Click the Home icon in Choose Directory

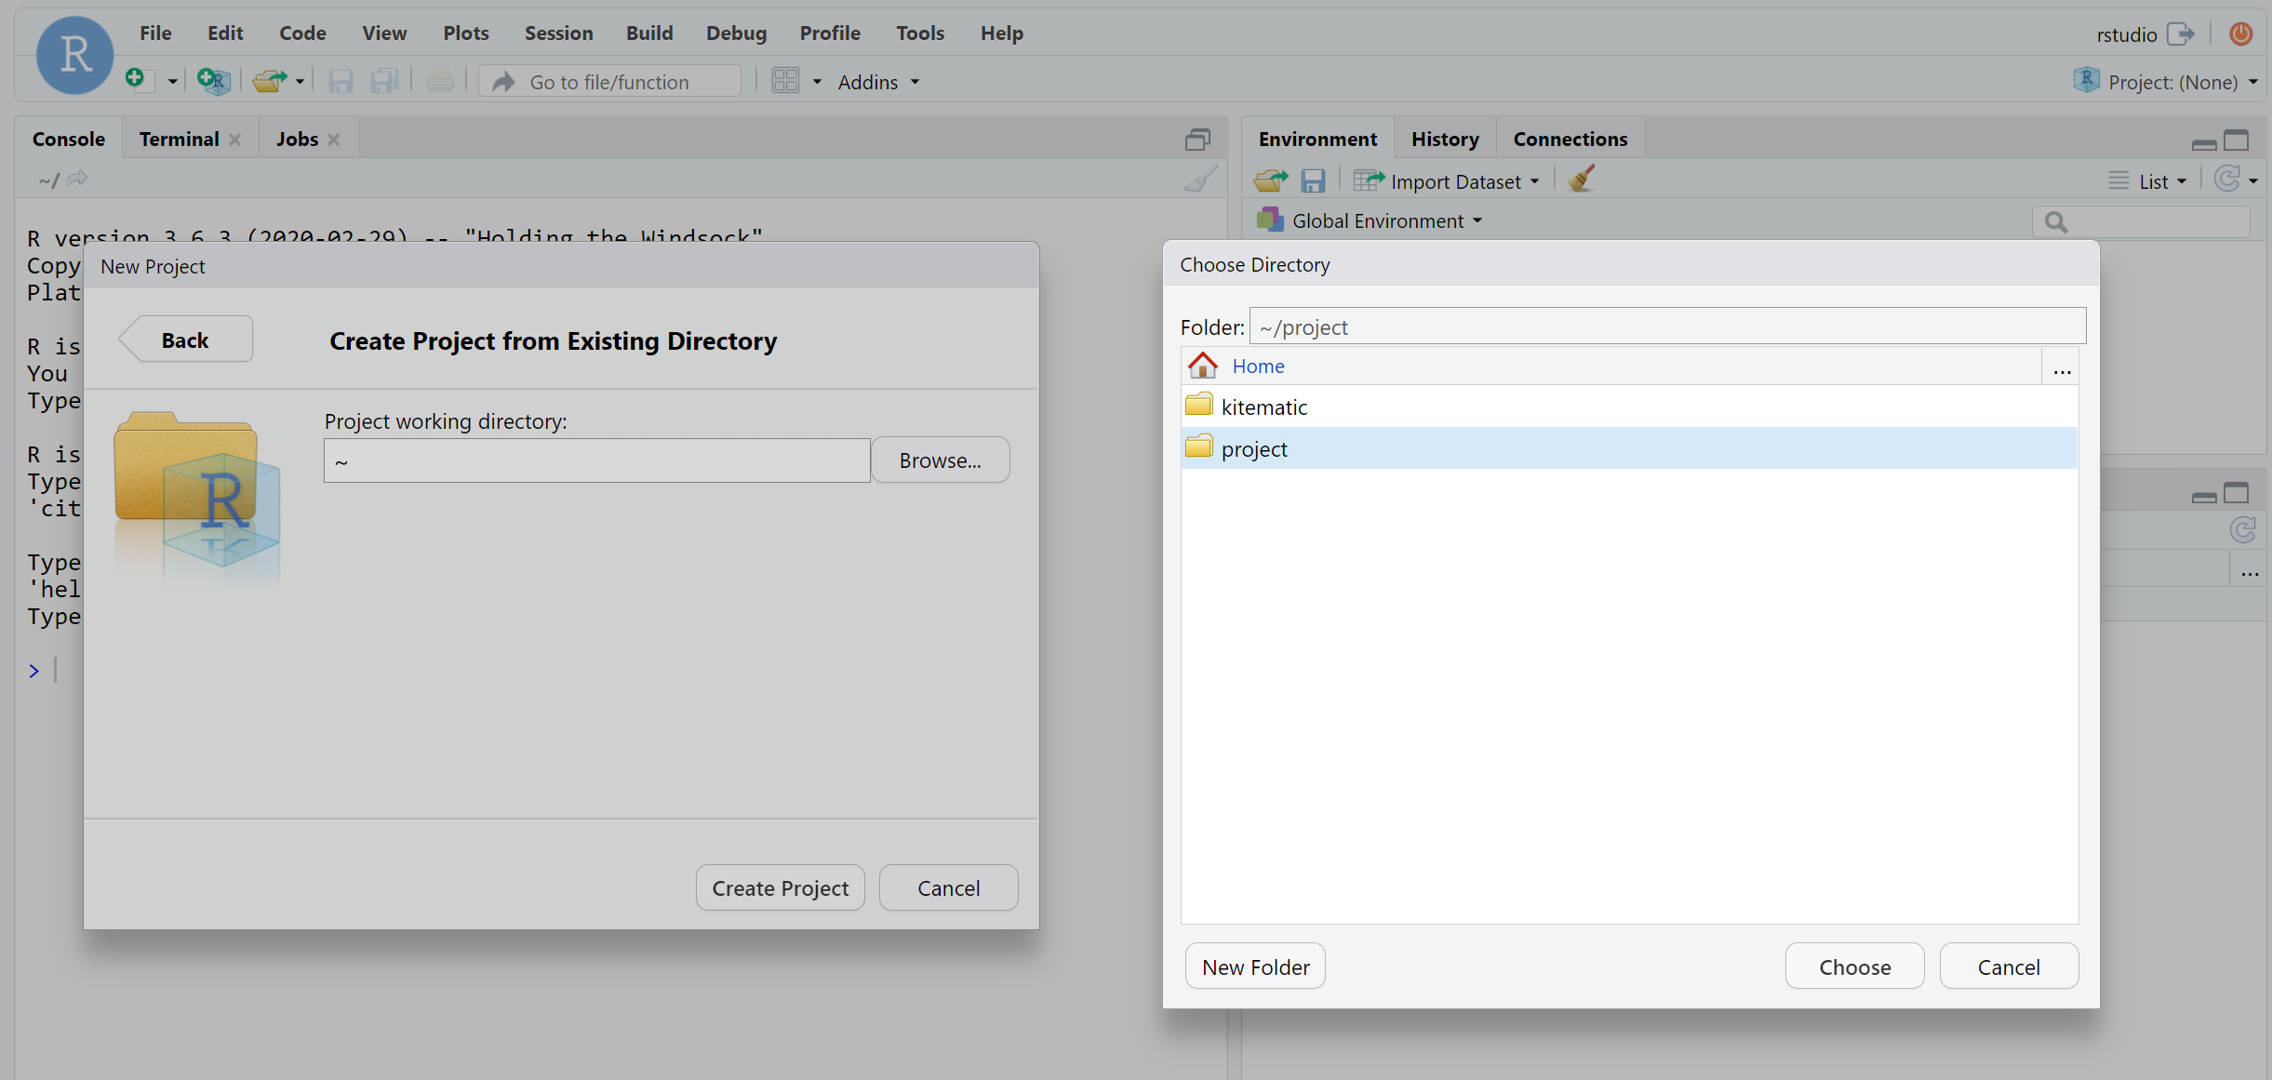(1203, 366)
